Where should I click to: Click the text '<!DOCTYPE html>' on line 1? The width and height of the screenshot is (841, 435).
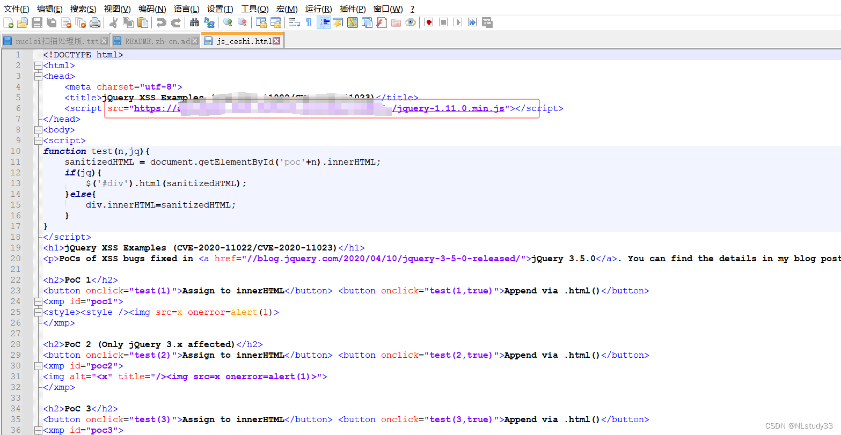coord(83,55)
